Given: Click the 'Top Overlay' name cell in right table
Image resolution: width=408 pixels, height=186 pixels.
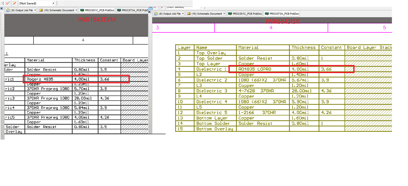Looking at the screenshot, I should click(x=215, y=53).
